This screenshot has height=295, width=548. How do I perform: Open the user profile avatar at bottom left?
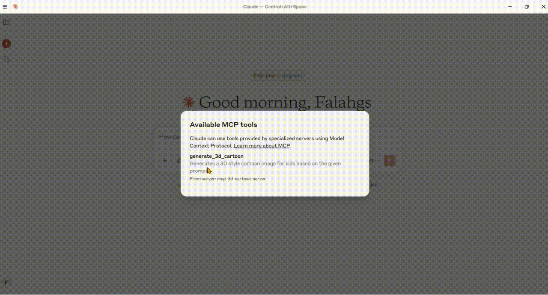pos(6,282)
